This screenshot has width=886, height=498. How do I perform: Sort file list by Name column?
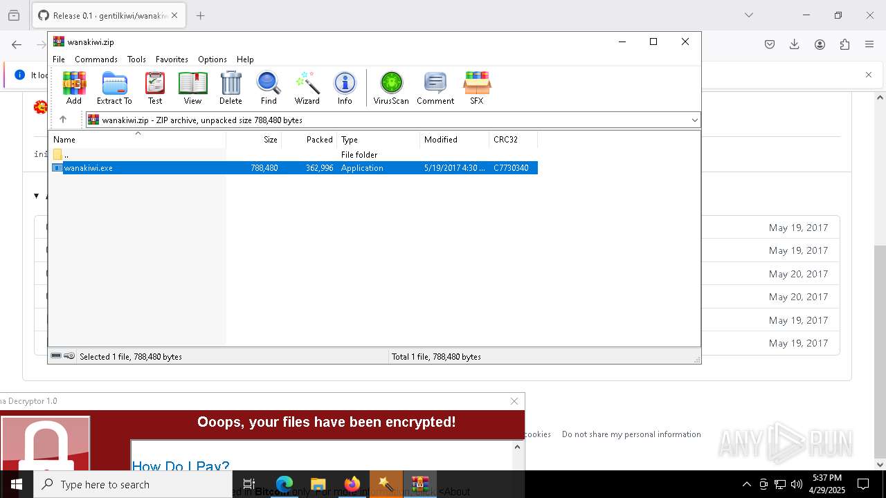pos(137,139)
